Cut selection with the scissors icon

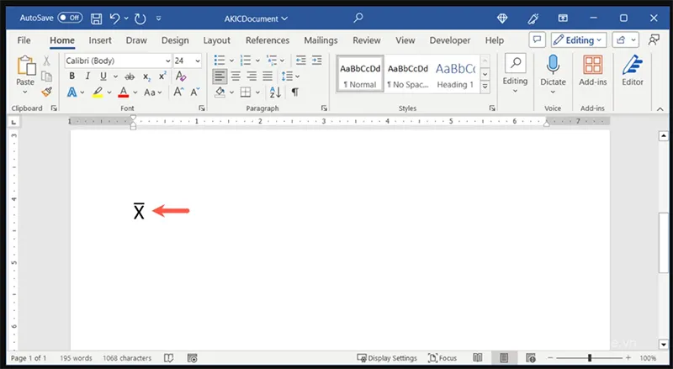tap(46, 61)
